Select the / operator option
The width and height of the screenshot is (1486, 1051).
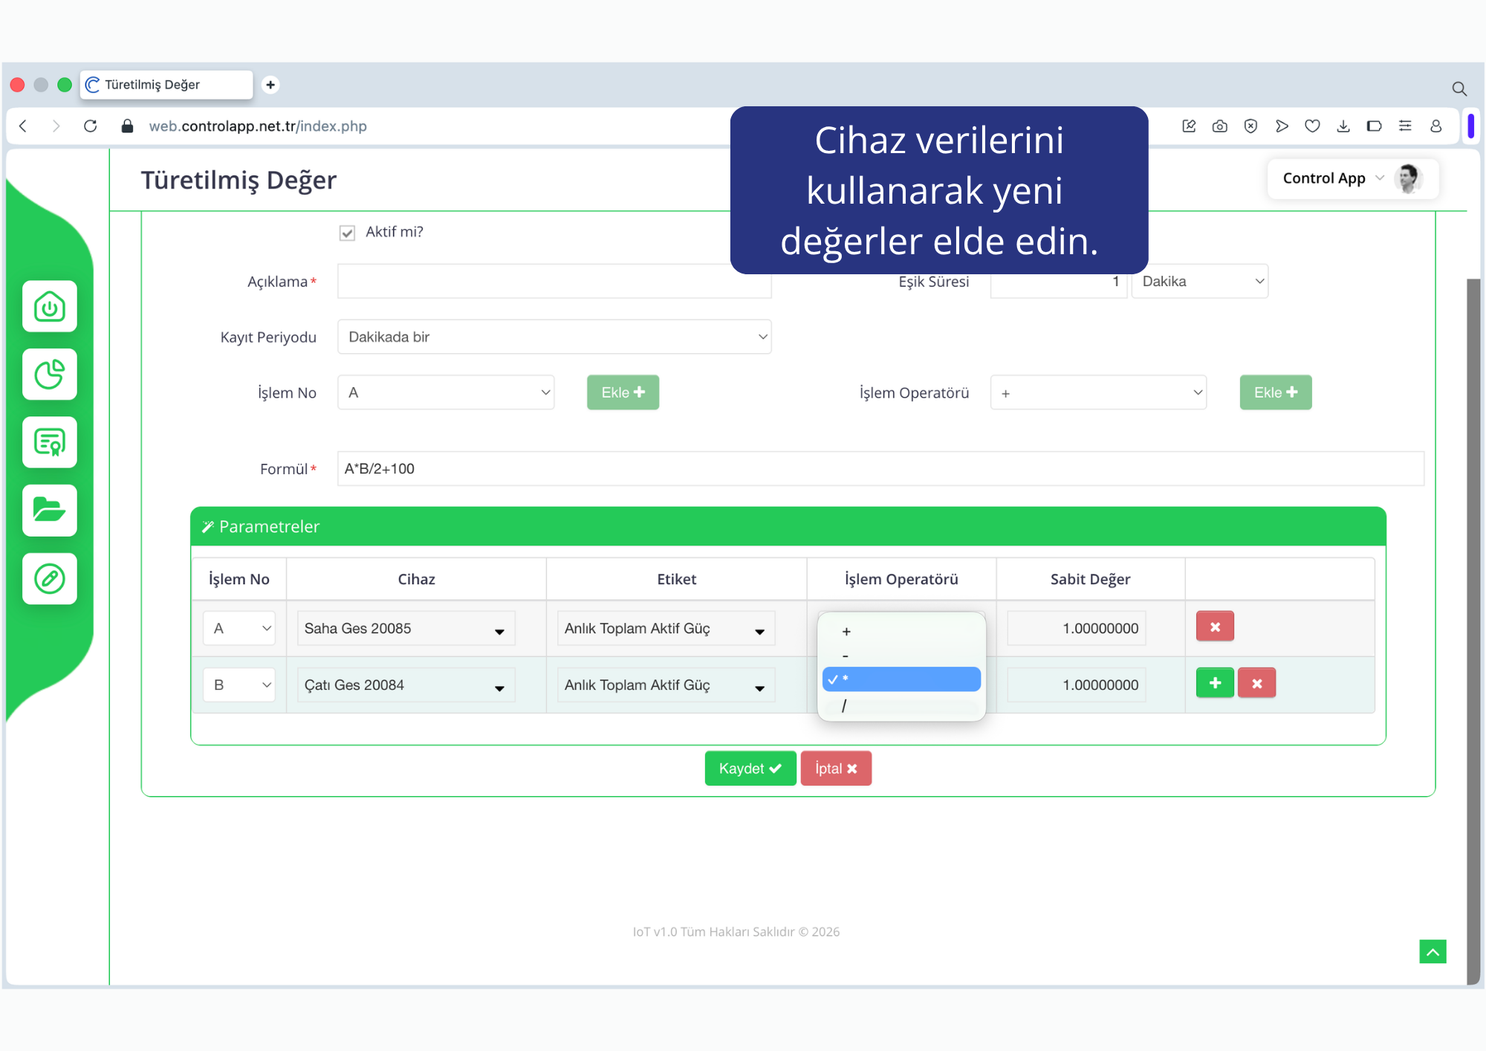[901, 705]
